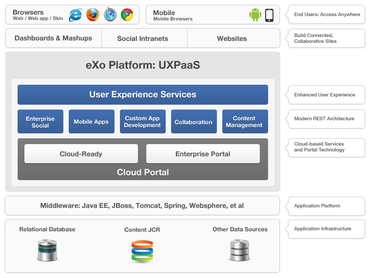Click the Custom App Development block

[143, 122]
